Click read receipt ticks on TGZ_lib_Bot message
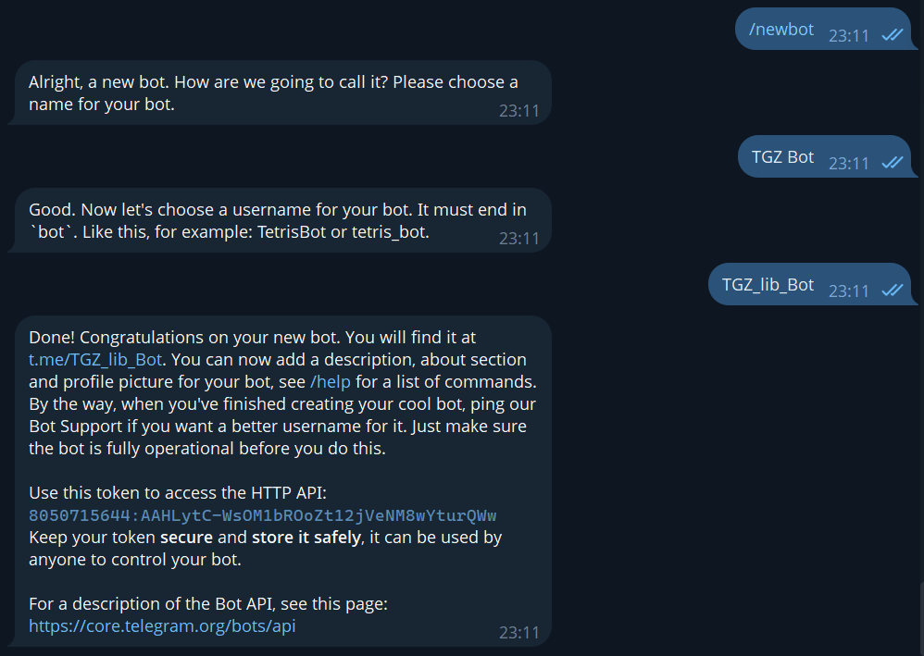924x656 pixels. [x=893, y=291]
